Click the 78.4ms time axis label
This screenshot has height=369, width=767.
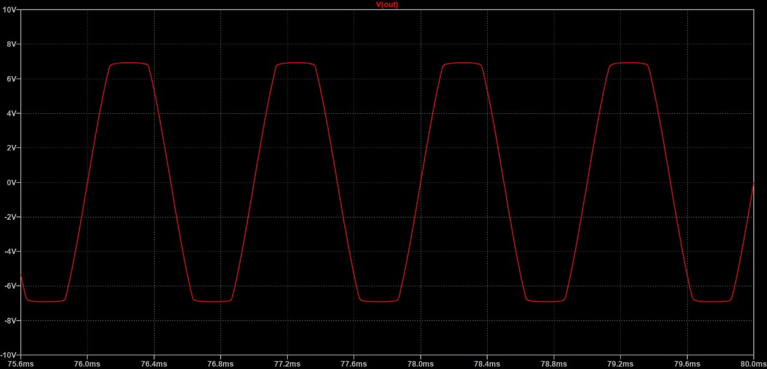coord(487,363)
